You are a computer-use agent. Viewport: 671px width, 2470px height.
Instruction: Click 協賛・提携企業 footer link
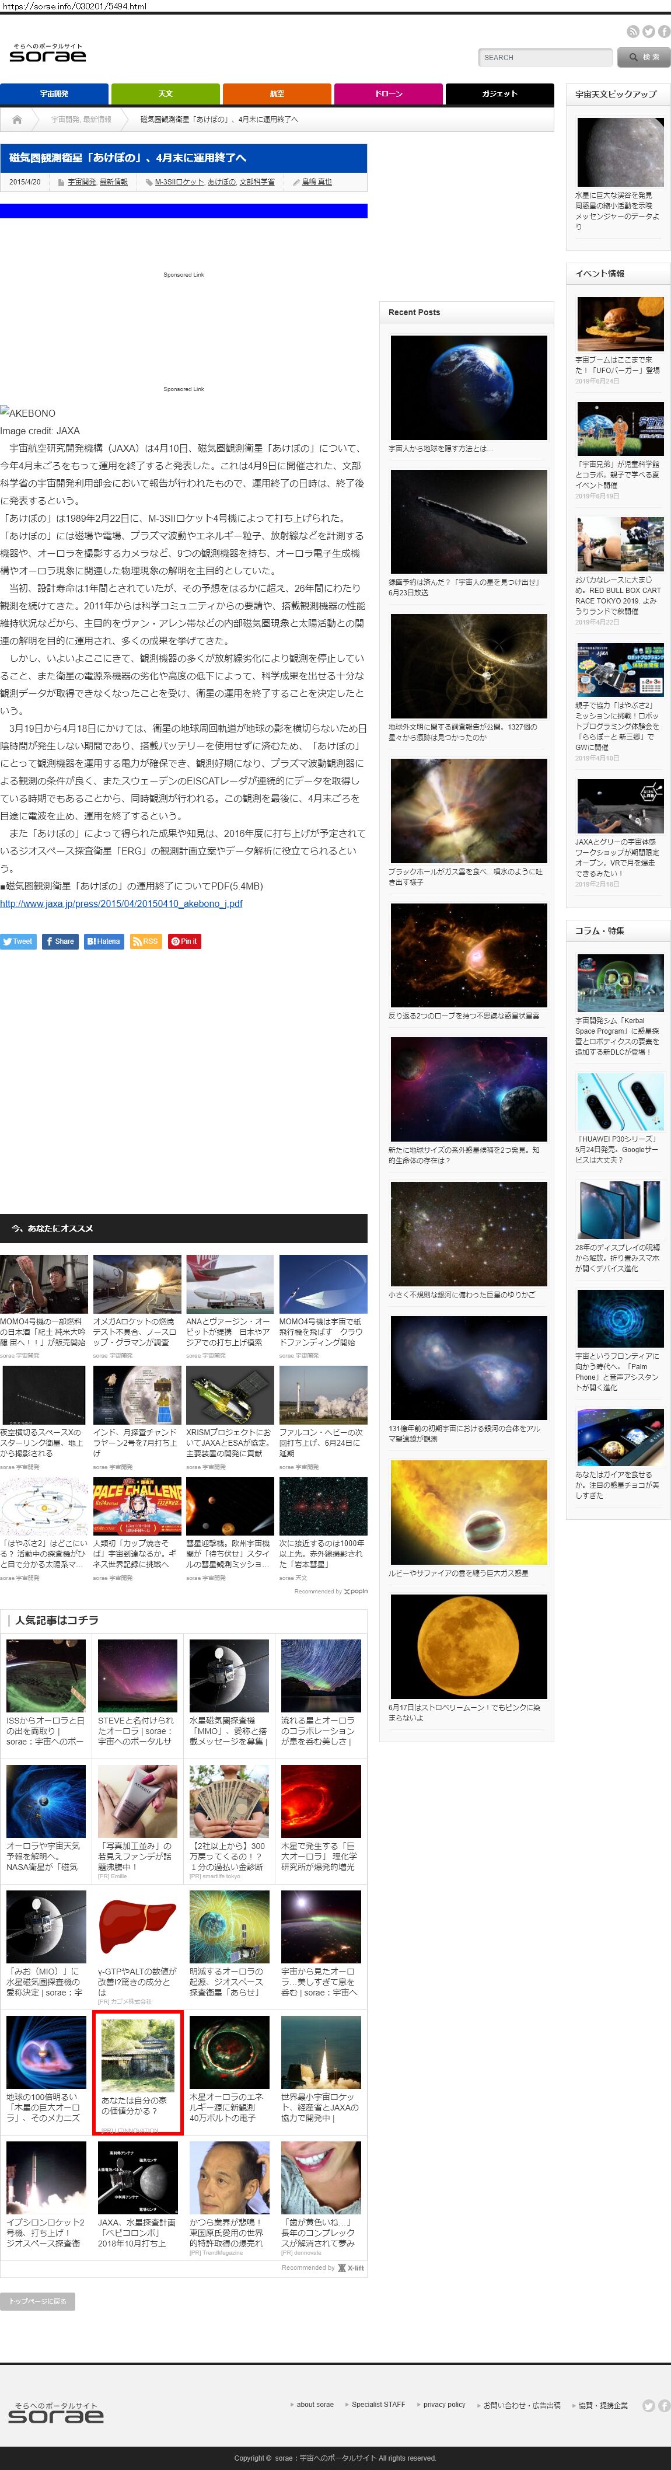point(603,2405)
